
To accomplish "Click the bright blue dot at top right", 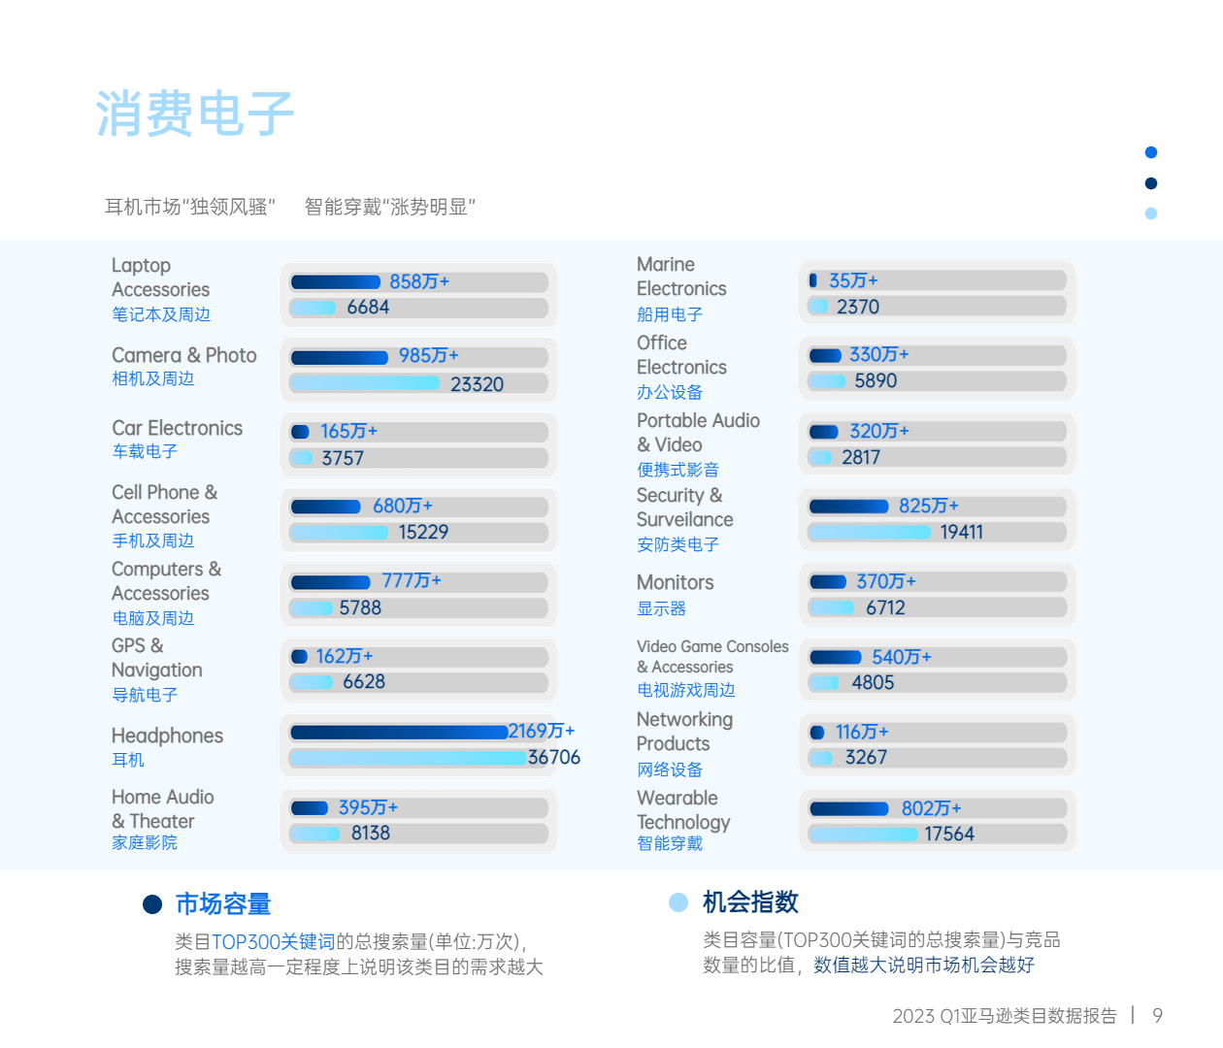I will coord(1151,152).
